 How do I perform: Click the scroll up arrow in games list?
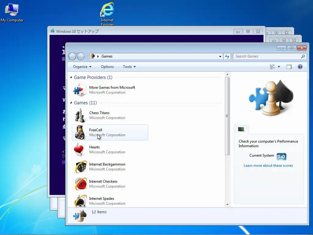(227, 75)
